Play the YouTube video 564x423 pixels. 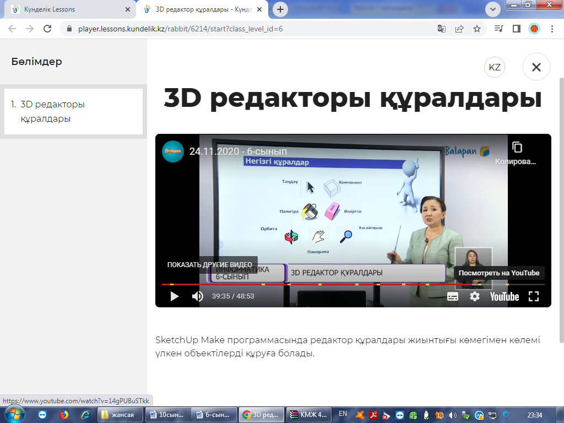point(175,296)
